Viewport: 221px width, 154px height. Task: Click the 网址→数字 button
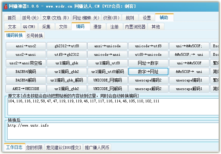coord(148,63)
